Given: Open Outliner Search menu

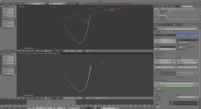Looking at the screenshot, I should pos(165,6).
